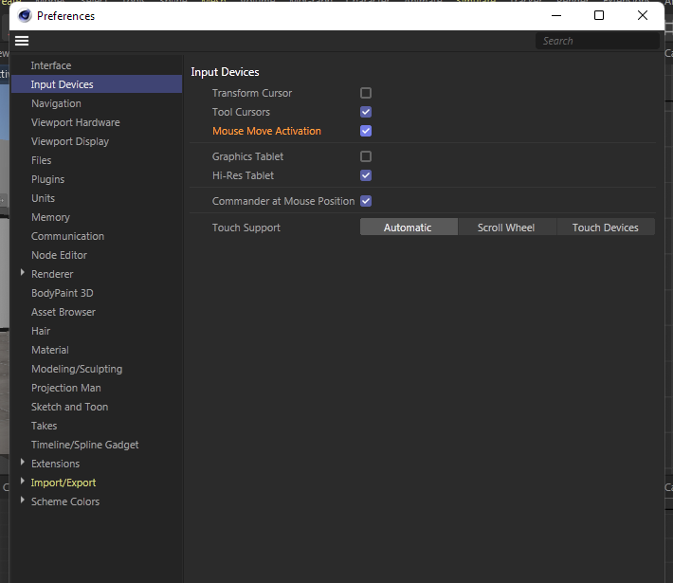Expand the Scheme Colors category

(x=23, y=501)
